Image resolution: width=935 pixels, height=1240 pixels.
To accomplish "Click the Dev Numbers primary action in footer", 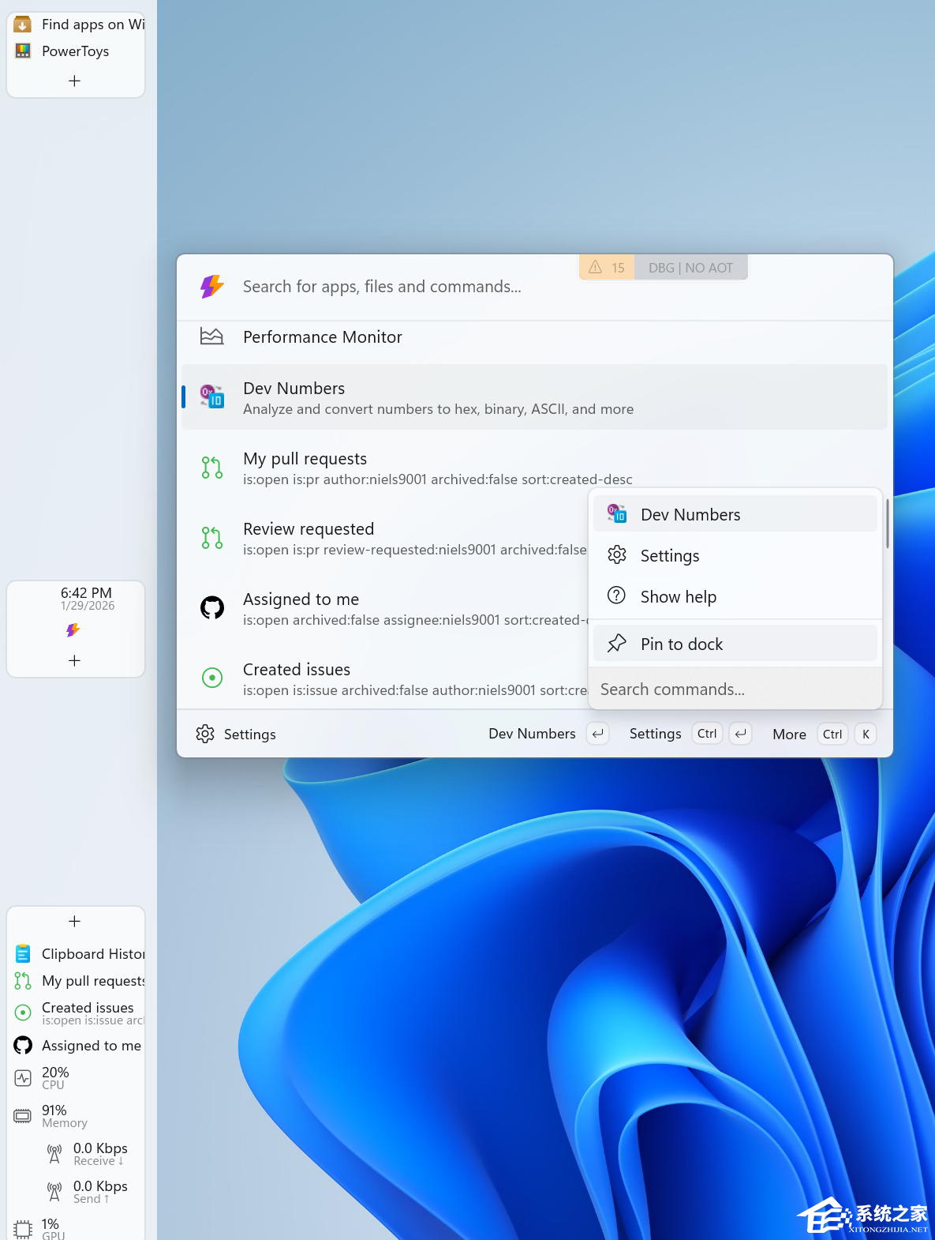I will (548, 734).
